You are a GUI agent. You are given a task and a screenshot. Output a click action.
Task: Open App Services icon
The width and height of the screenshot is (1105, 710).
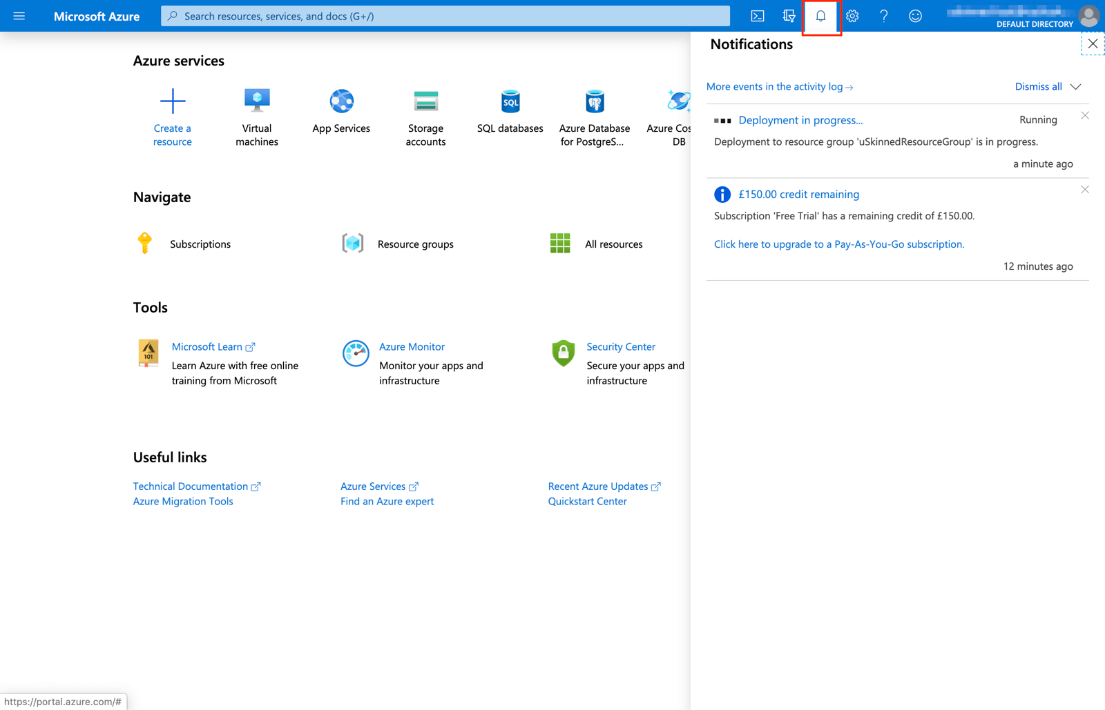click(x=341, y=101)
